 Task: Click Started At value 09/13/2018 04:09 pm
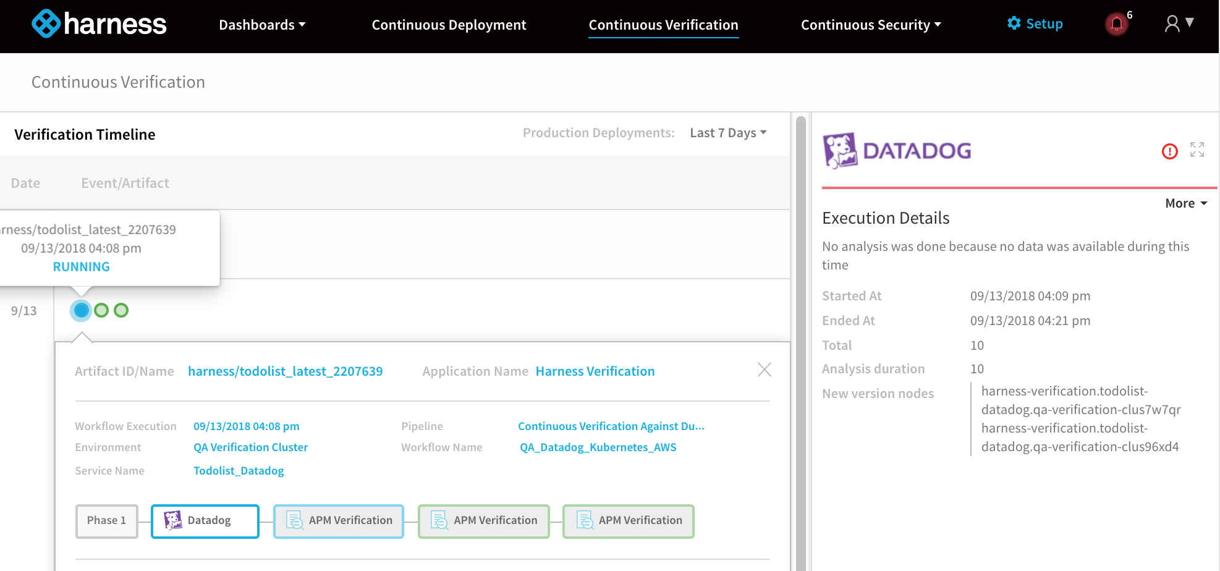[1030, 296]
